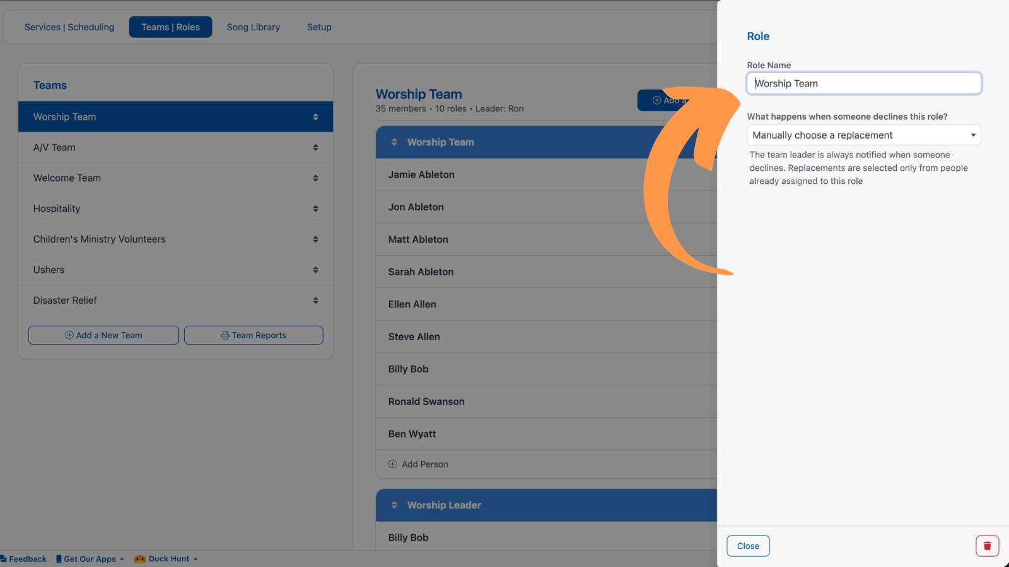Click the sort handle icon on Disaster Relief row
This screenshot has height=567, width=1009.
pos(315,301)
